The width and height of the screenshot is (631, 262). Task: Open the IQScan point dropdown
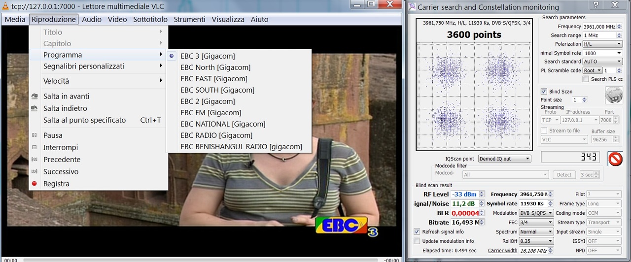pos(505,159)
